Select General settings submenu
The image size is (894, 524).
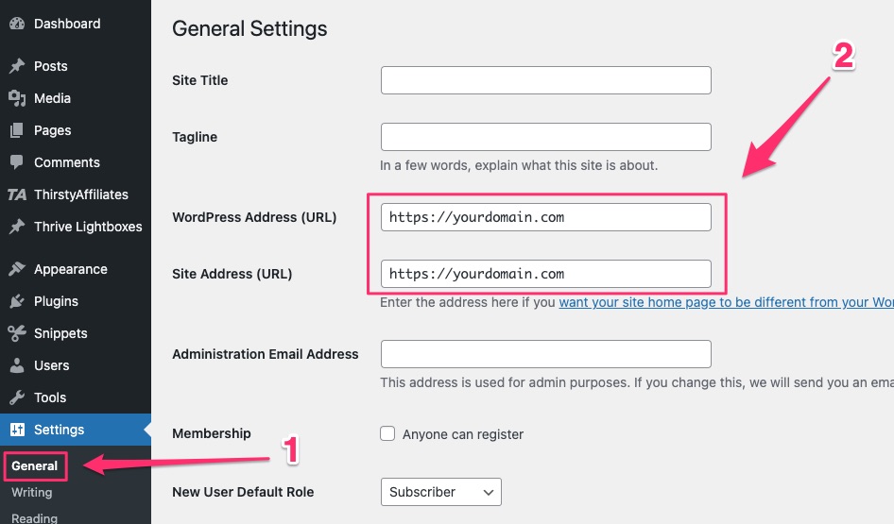coord(35,465)
